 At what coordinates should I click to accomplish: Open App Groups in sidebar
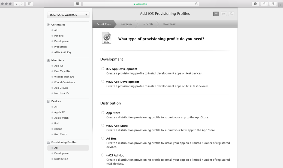tap(61, 88)
